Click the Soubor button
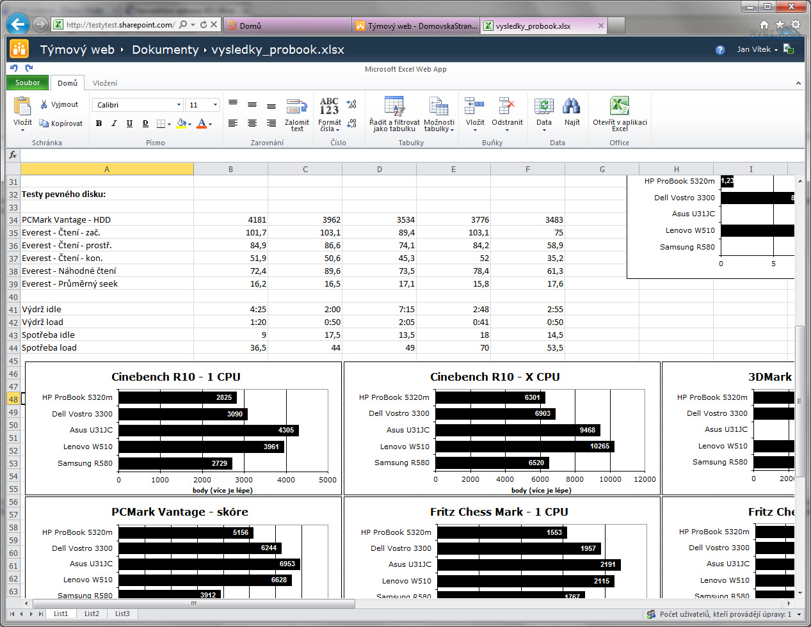811x627 pixels. (x=26, y=83)
